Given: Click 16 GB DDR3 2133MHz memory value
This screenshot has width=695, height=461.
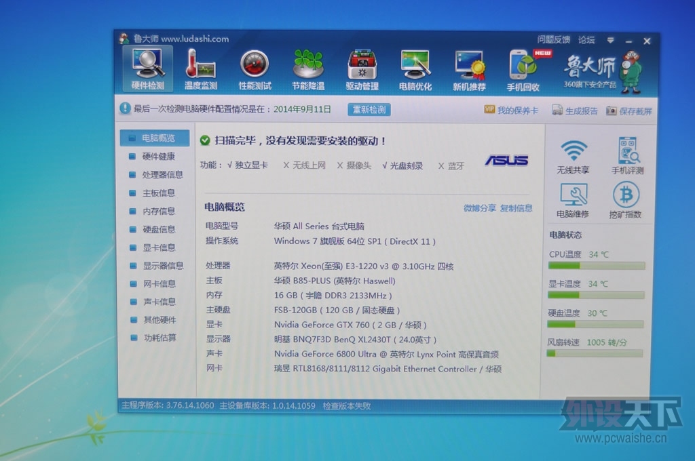Looking at the screenshot, I should coord(333,296).
